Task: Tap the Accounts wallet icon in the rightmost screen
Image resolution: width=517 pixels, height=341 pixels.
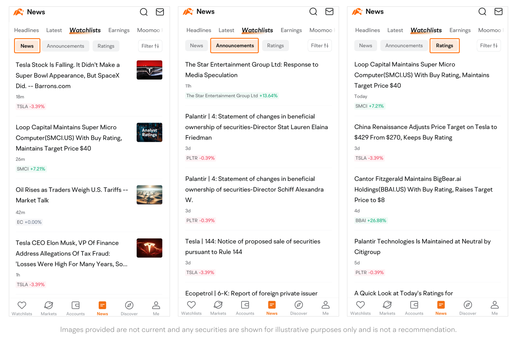Action: (414, 305)
